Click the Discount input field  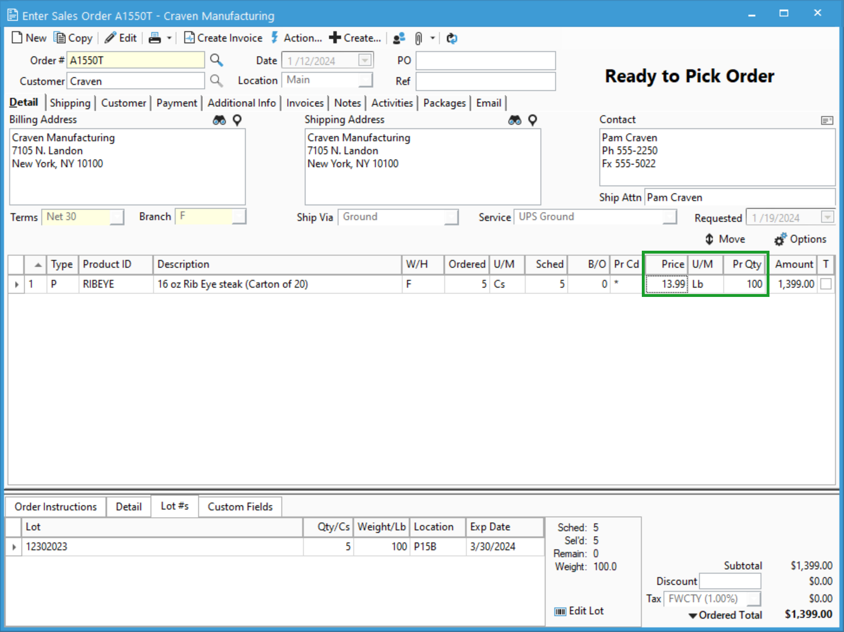coord(730,581)
